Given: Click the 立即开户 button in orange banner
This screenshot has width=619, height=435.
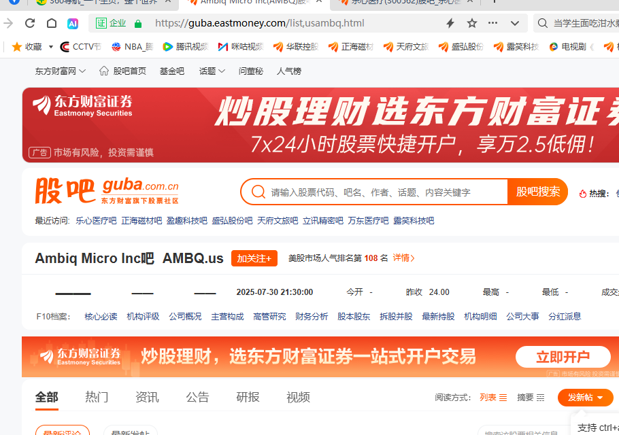Looking at the screenshot, I should [x=563, y=357].
